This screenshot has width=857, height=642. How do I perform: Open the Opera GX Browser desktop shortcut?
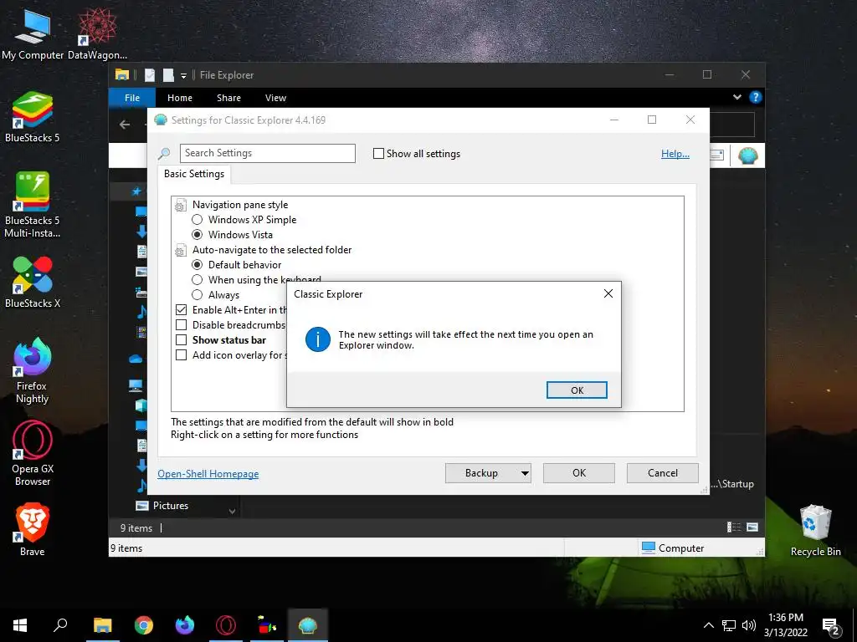33,453
